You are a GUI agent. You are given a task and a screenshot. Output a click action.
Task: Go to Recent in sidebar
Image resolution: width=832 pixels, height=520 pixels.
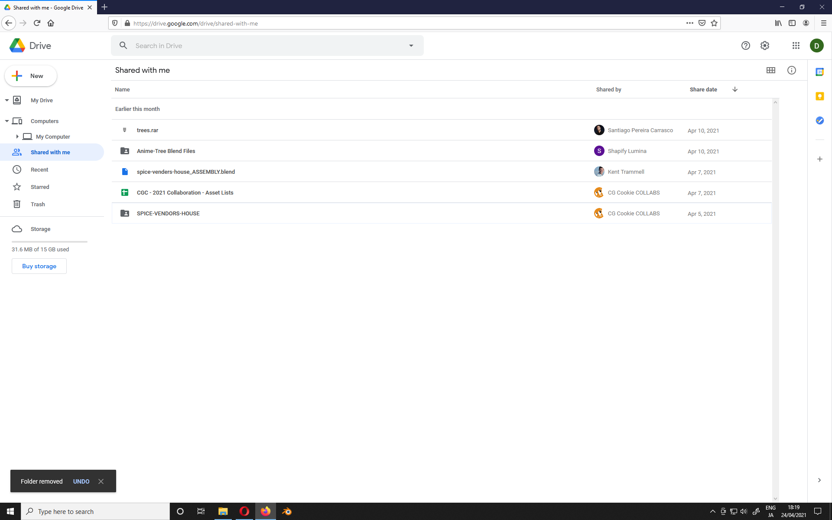39,169
